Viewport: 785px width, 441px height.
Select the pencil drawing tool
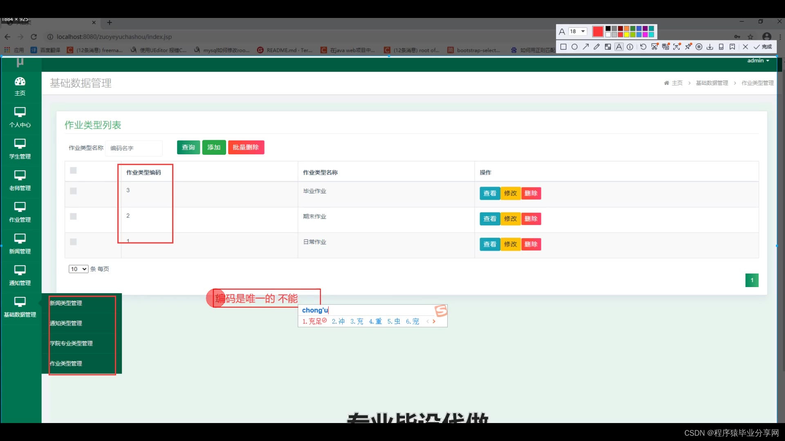point(597,47)
